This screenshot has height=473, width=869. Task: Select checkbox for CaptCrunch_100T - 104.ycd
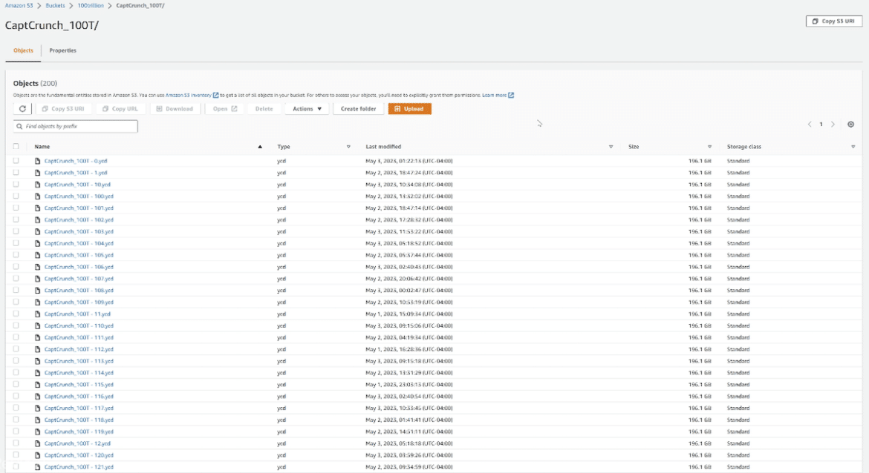pos(16,243)
